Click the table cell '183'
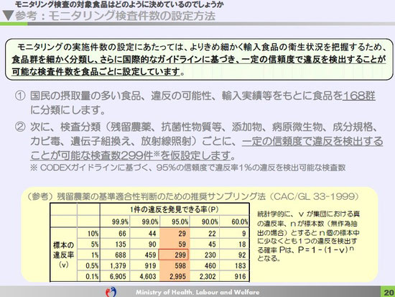The image size is (395, 297). [x=241, y=265]
